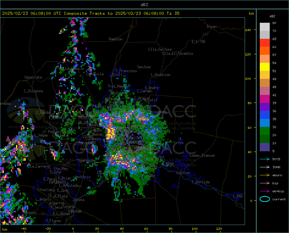
Task: Select the 60-65 dBZ red swatch
Action: 265,43
